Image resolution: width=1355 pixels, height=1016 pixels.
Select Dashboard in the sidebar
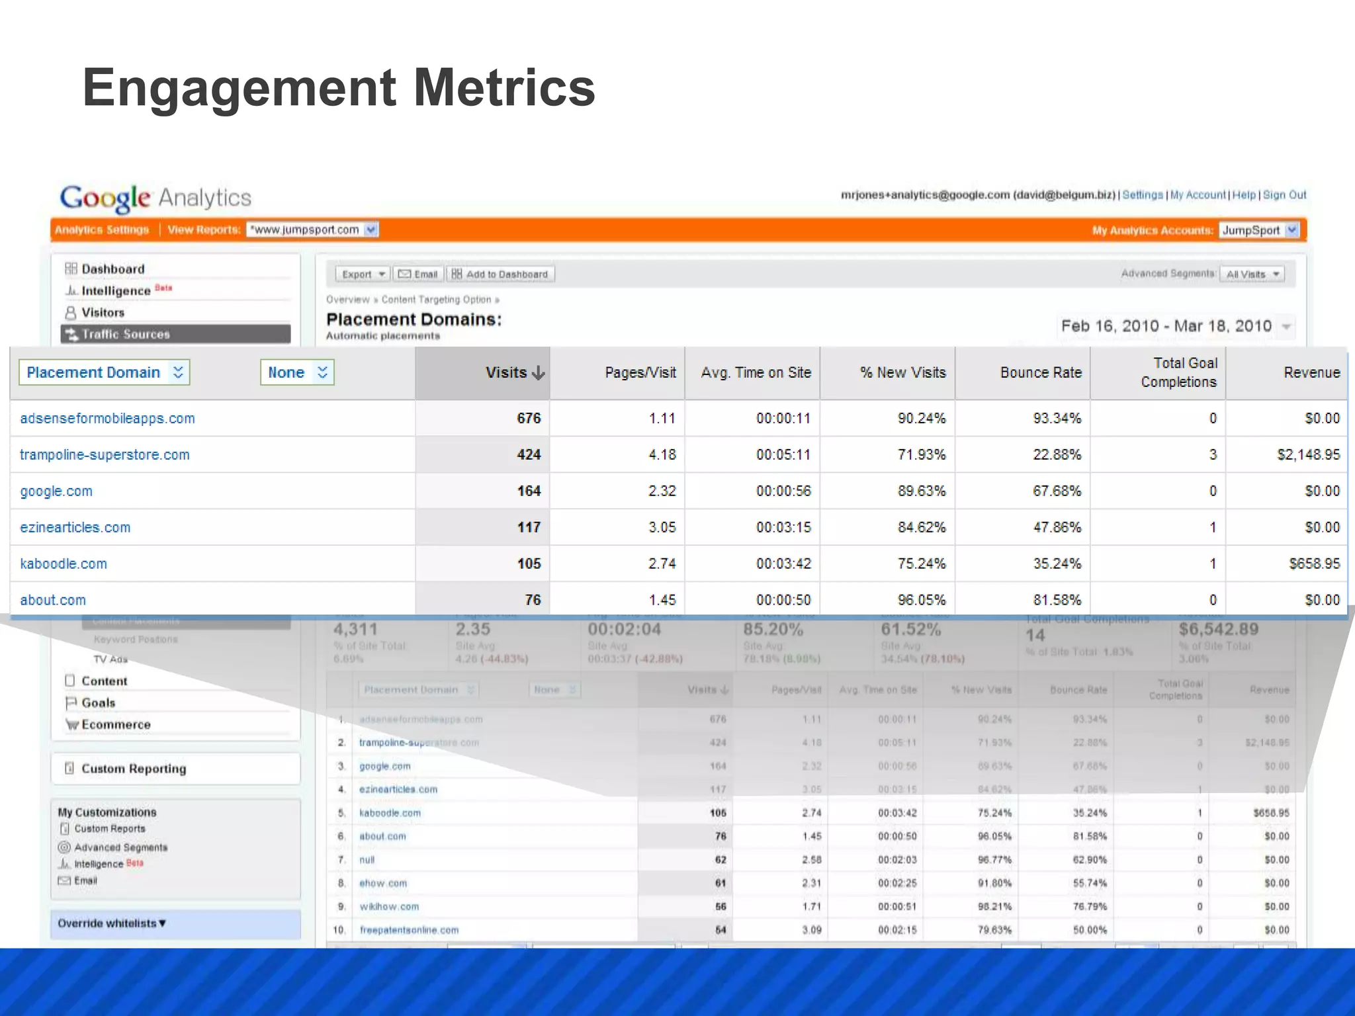coord(112,269)
